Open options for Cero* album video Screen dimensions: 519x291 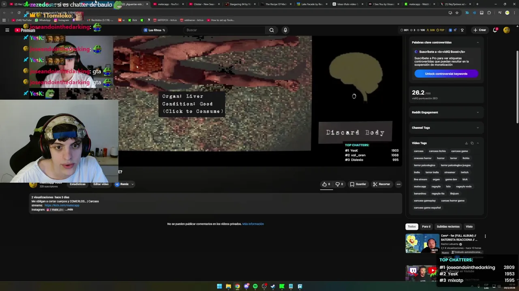coord(485,236)
